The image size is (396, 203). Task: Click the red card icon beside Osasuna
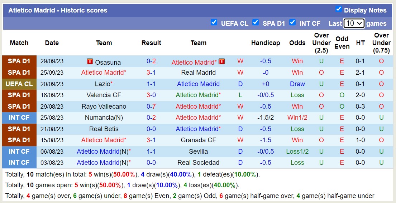(x=90, y=62)
